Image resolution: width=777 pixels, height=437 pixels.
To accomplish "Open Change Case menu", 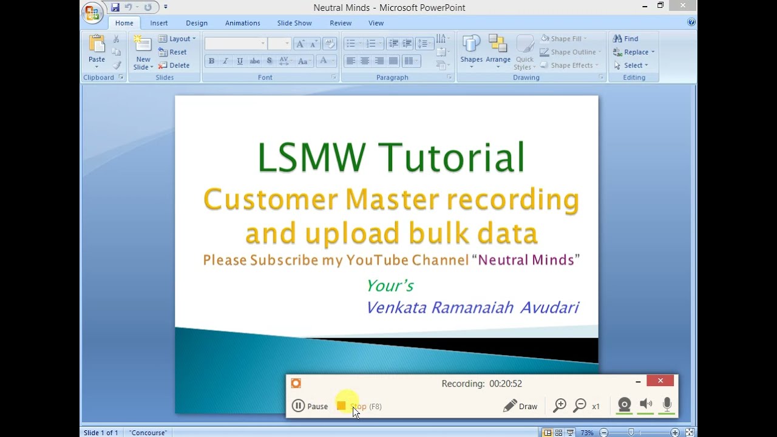I will click(x=305, y=61).
